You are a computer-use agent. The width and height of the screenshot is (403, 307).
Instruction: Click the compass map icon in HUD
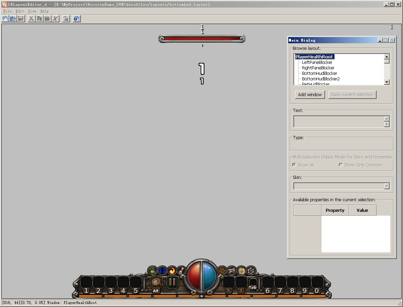pyautogui.click(x=241, y=271)
